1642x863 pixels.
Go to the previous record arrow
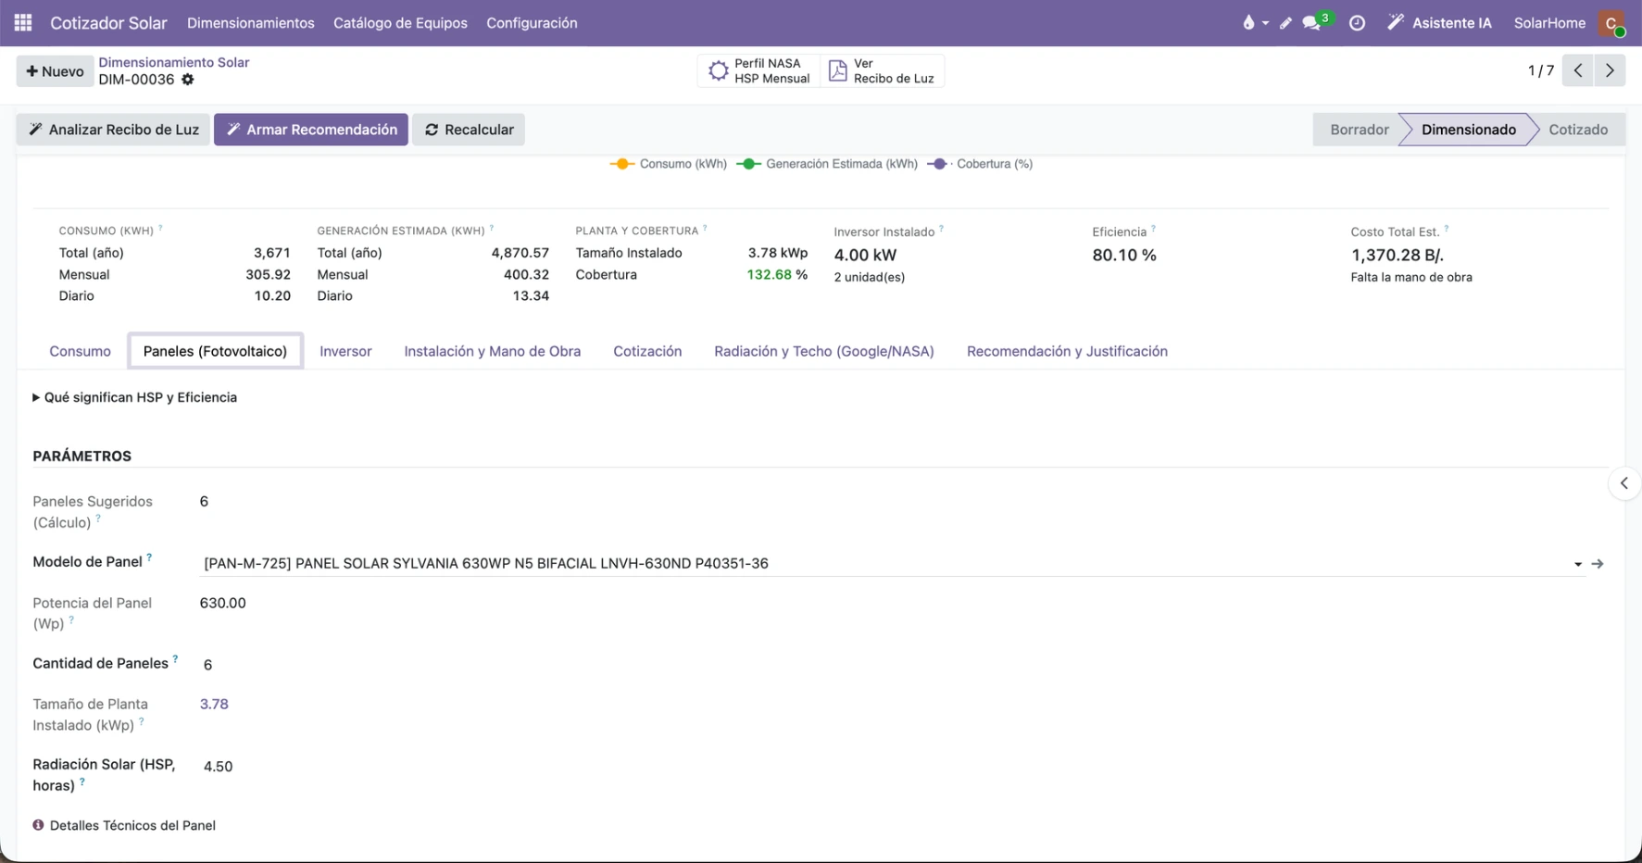[x=1577, y=70]
